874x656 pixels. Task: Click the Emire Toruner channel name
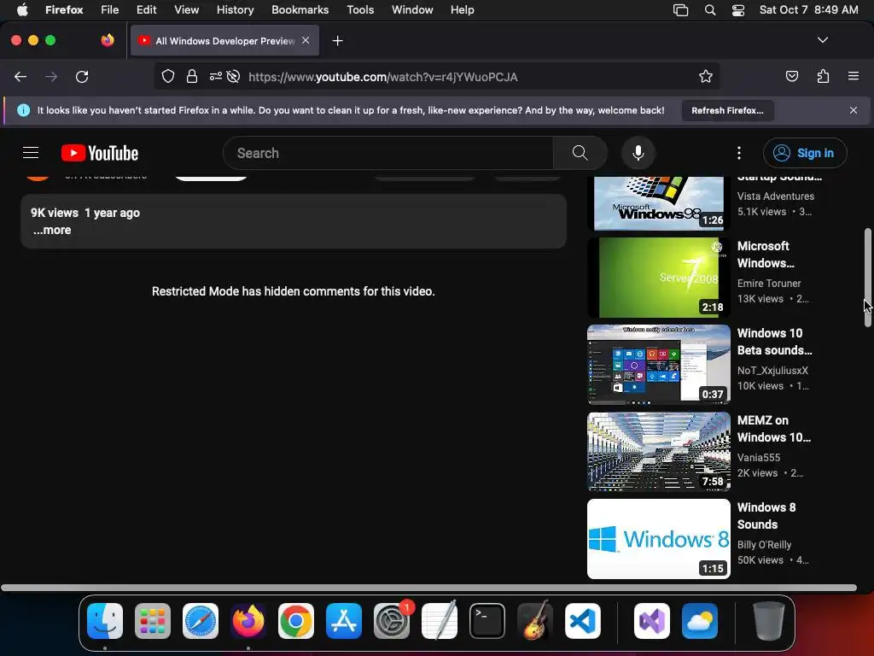pyautogui.click(x=769, y=284)
